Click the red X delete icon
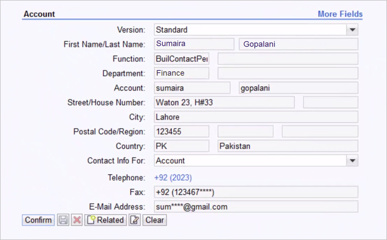This screenshot has width=387, height=240. coord(77,220)
